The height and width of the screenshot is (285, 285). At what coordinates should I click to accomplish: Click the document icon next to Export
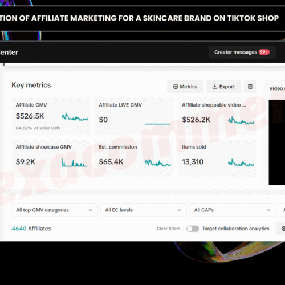coord(250,87)
